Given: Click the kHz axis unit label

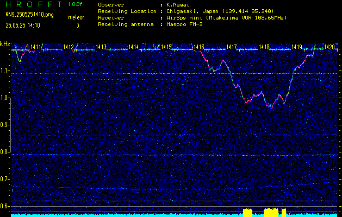Looking at the screenshot, I should [x=5, y=44].
